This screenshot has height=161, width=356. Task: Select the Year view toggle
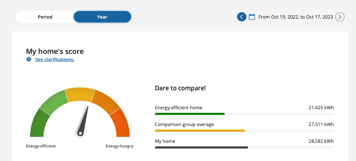pyautogui.click(x=102, y=17)
